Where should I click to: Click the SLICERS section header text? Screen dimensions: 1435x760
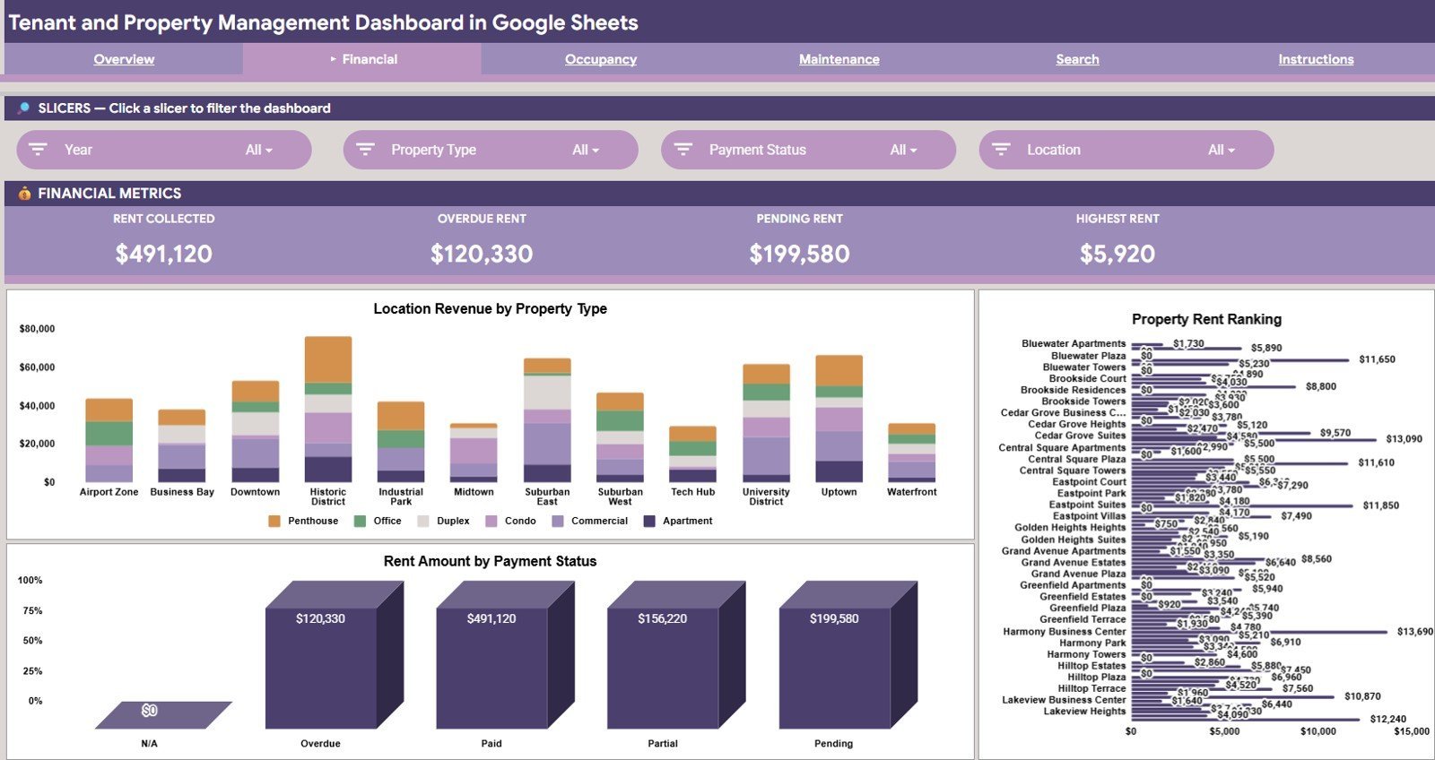(184, 108)
